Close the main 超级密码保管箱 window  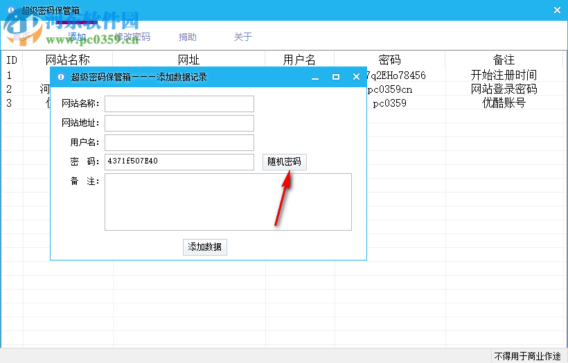(557, 10)
